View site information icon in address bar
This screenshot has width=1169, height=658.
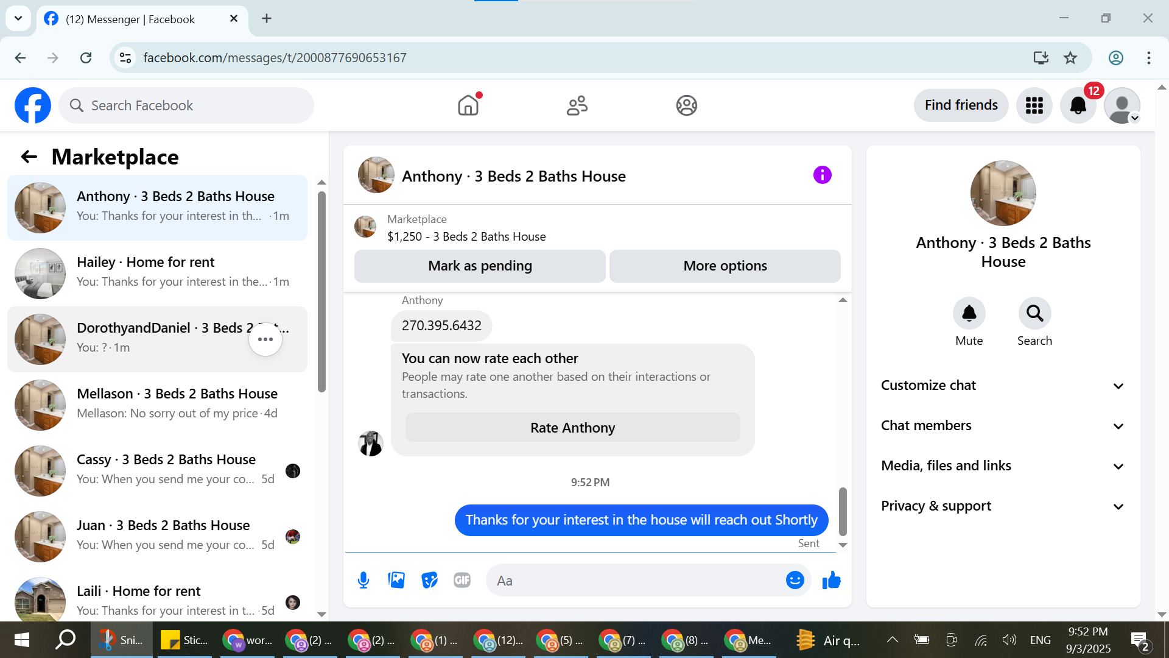[x=125, y=58]
